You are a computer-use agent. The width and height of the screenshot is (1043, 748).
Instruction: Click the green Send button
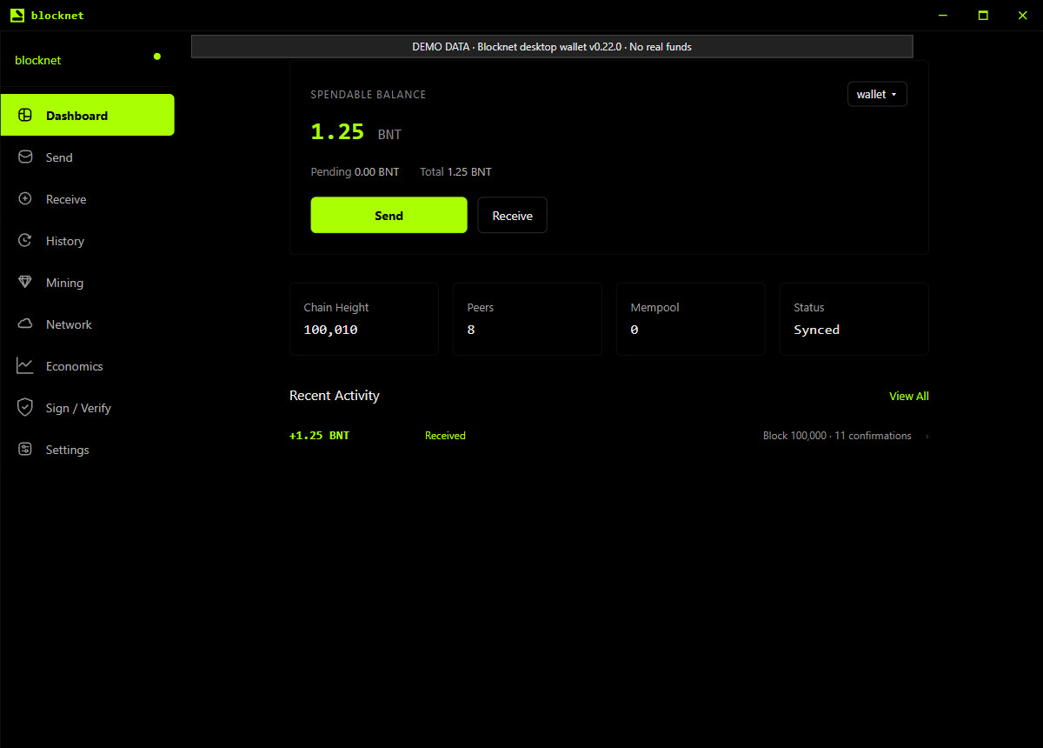tap(389, 215)
